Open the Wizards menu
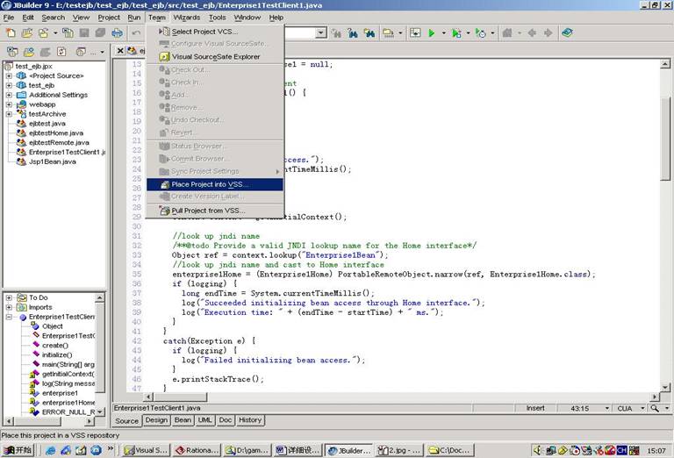674x458 pixels. click(x=187, y=18)
